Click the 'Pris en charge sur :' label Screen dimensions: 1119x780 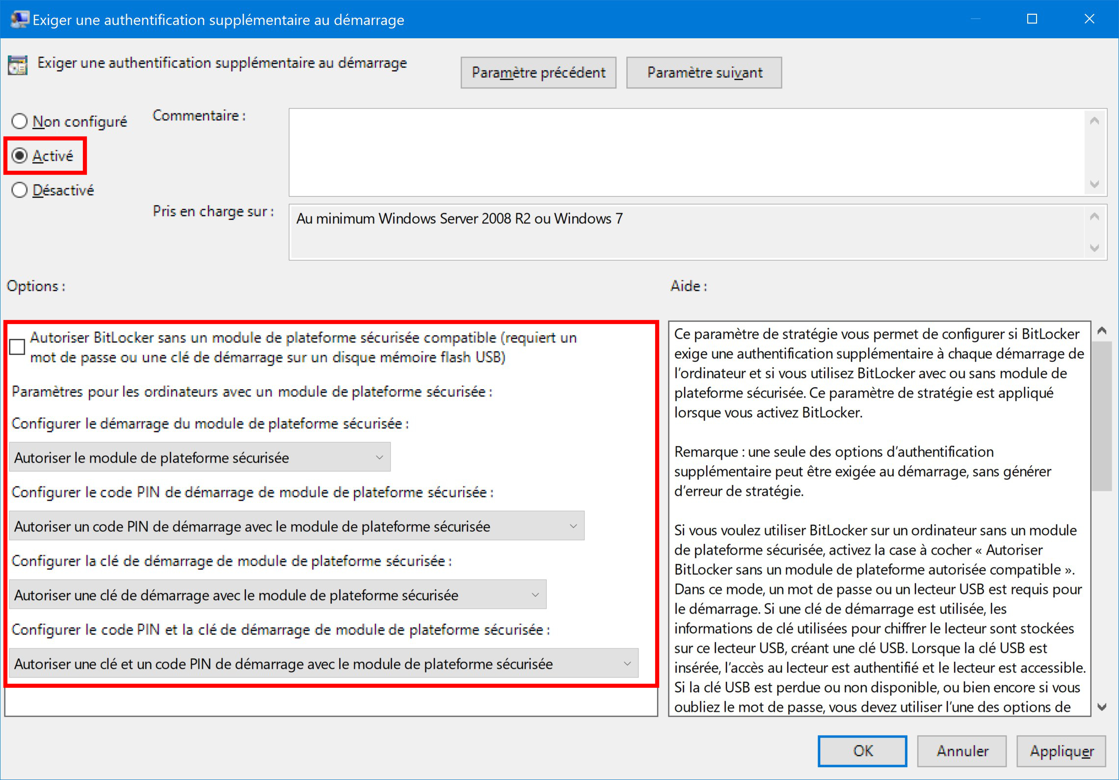(x=213, y=212)
